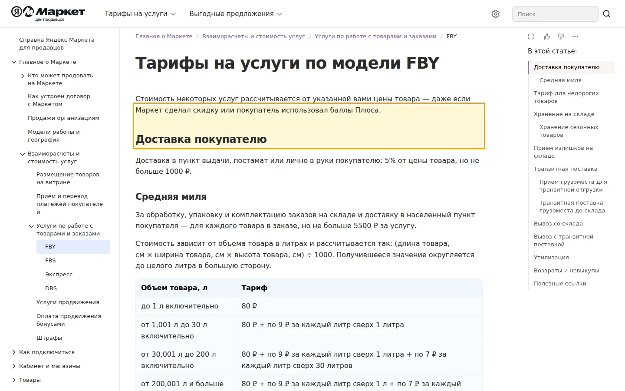The height and width of the screenshot is (391, 625).
Task: Jump to Прием грузоместа для транзитной отгрузки
Action: [x=573, y=186]
